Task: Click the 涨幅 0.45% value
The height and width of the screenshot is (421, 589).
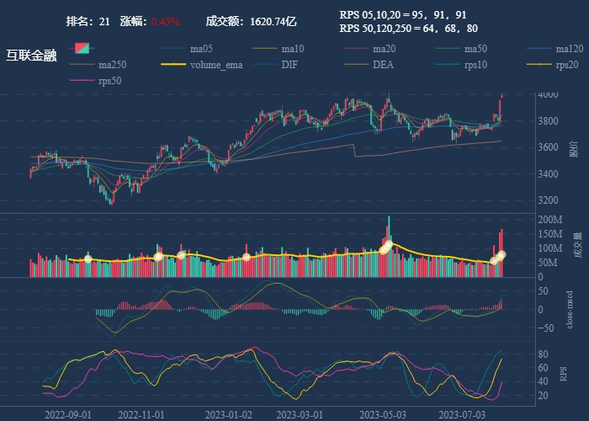Action: pos(165,22)
